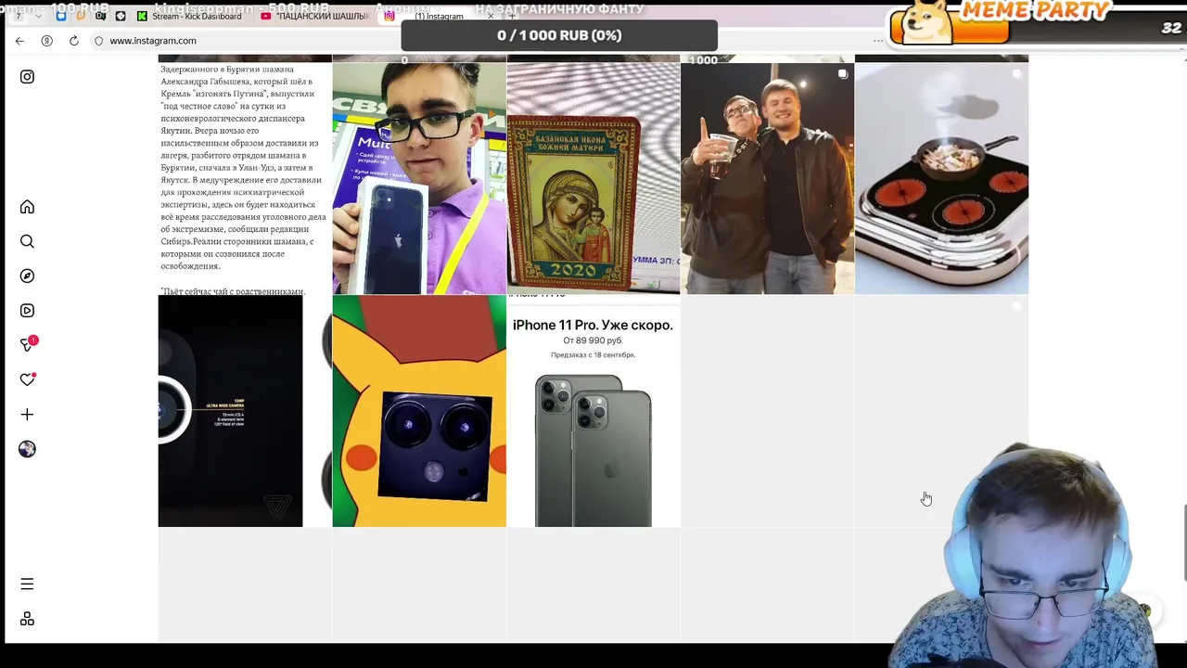Switch to Stream - Kick Dashboard tab
1187x668 pixels.
188,16
